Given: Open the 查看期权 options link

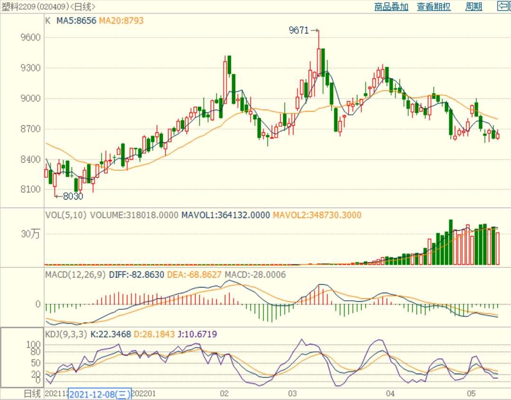Looking at the screenshot, I should [x=433, y=7].
